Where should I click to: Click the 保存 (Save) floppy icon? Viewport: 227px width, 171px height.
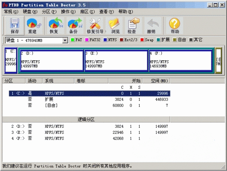15,25
